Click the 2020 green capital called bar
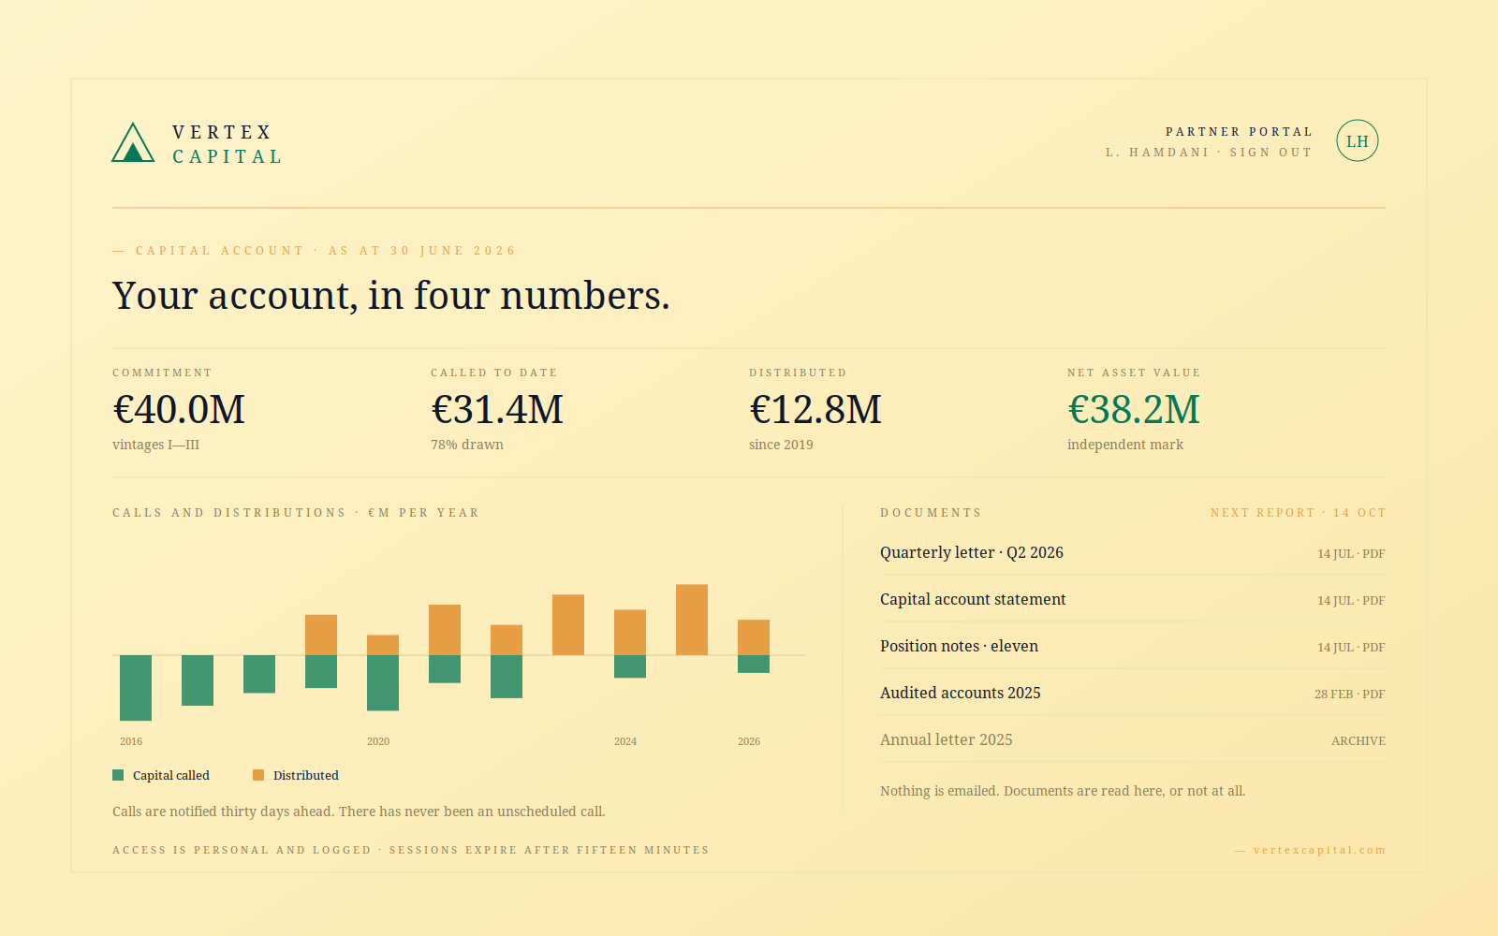1498x936 pixels. click(383, 682)
